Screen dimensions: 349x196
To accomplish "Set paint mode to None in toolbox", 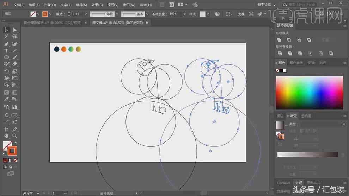I will click(x=16, y=160).
